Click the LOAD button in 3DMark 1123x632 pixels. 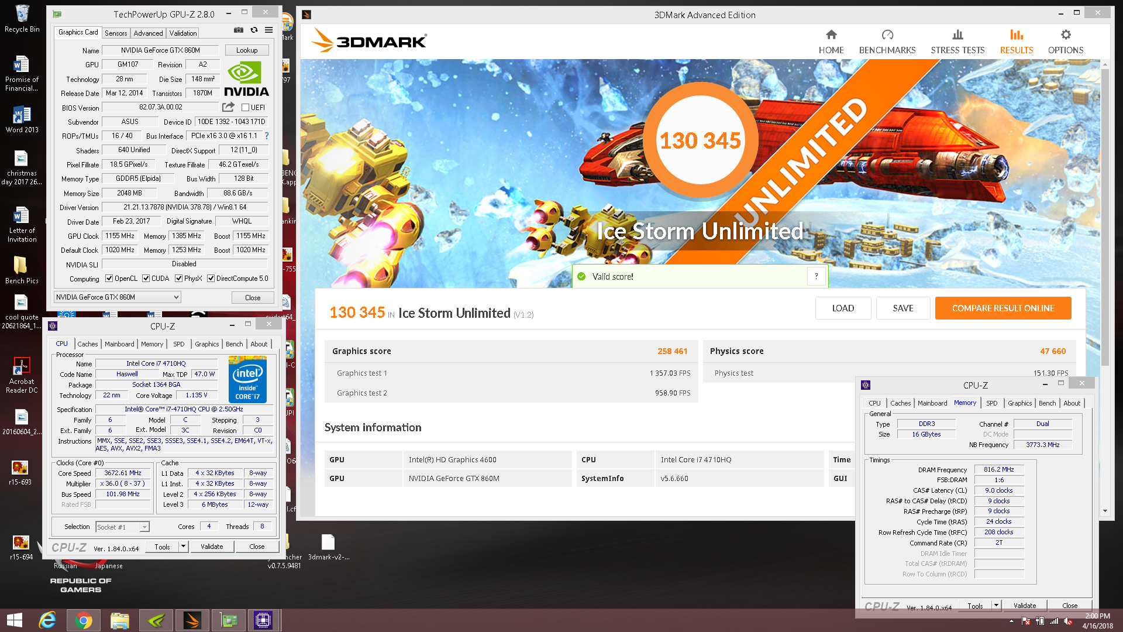[x=843, y=308]
